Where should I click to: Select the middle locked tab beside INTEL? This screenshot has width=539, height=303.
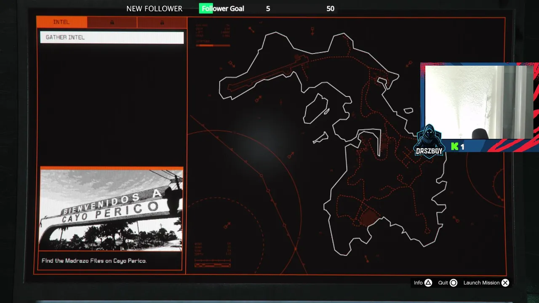click(112, 22)
